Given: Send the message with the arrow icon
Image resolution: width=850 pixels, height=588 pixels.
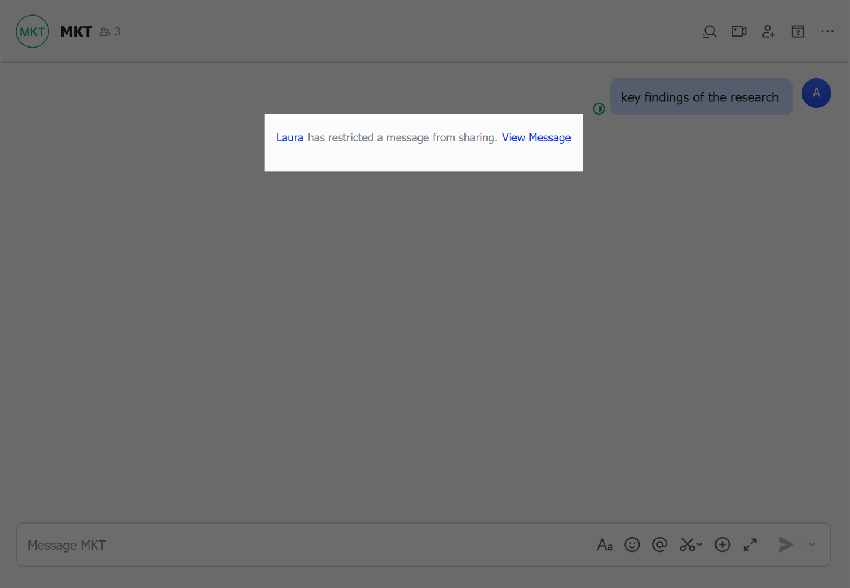Looking at the screenshot, I should point(786,545).
